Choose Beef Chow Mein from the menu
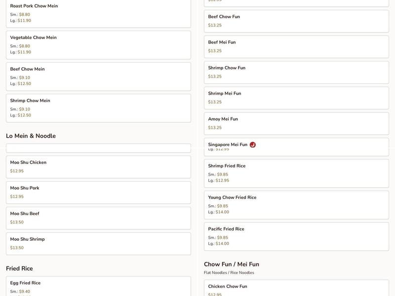The height and width of the screenshot is (296, 395). tap(98, 76)
